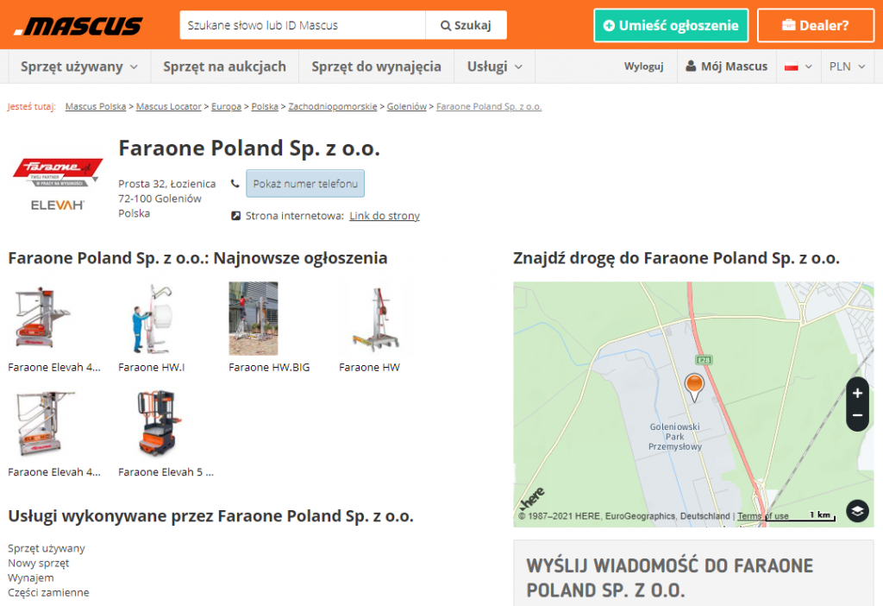Click Faraone HW.BIG listing title
Image resolution: width=883 pixels, height=606 pixels.
click(x=269, y=368)
